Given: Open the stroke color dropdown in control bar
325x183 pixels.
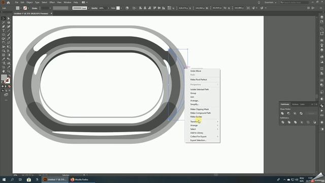Looking at the screenshot, I should [x=28, y=8].
